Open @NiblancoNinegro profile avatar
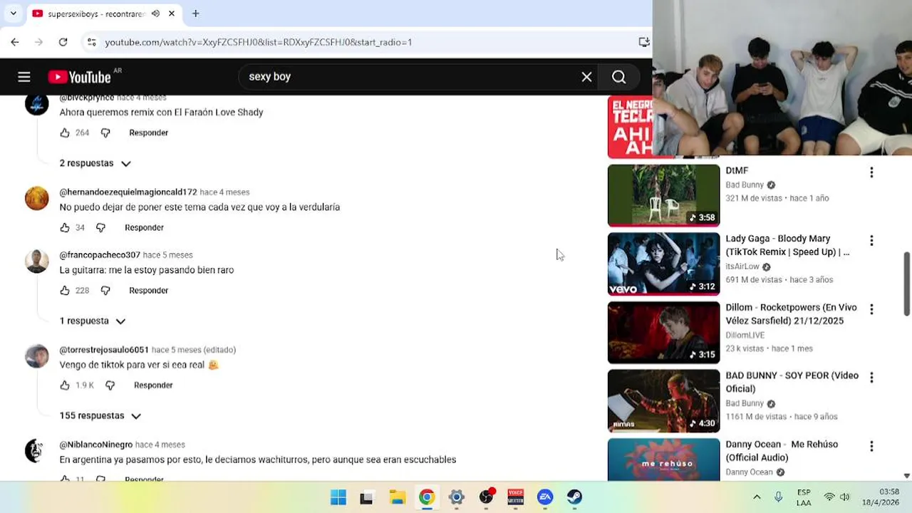 [36, 451]
